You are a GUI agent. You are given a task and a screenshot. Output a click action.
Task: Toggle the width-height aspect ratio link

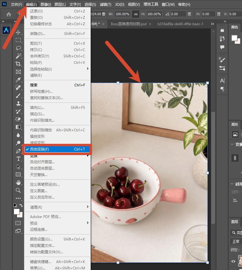[136, 14]
